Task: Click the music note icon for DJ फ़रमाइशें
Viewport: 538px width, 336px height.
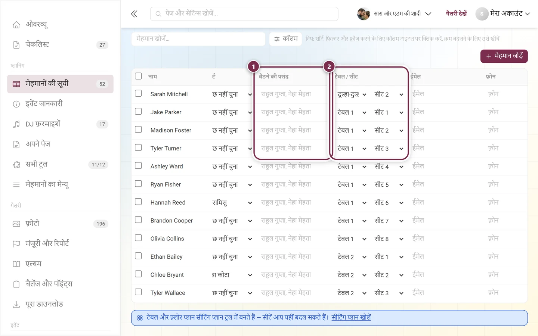Action: [16, 124]
